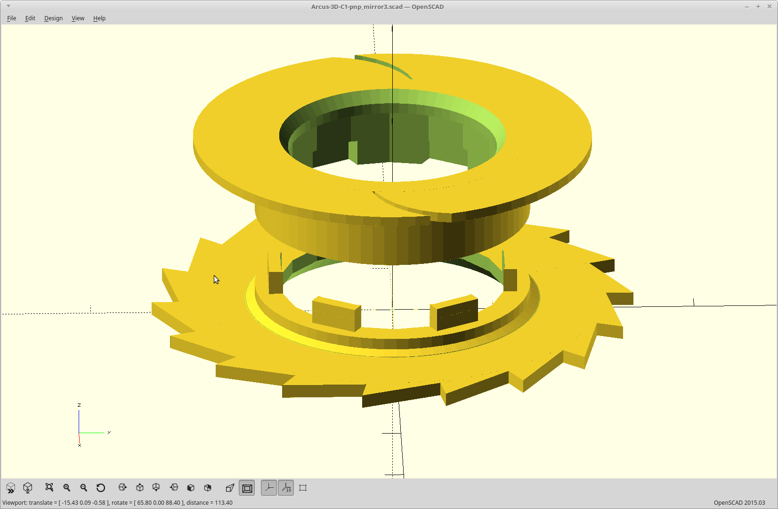
Task: Close the OpenSCAD window
Action: [770, 7]
